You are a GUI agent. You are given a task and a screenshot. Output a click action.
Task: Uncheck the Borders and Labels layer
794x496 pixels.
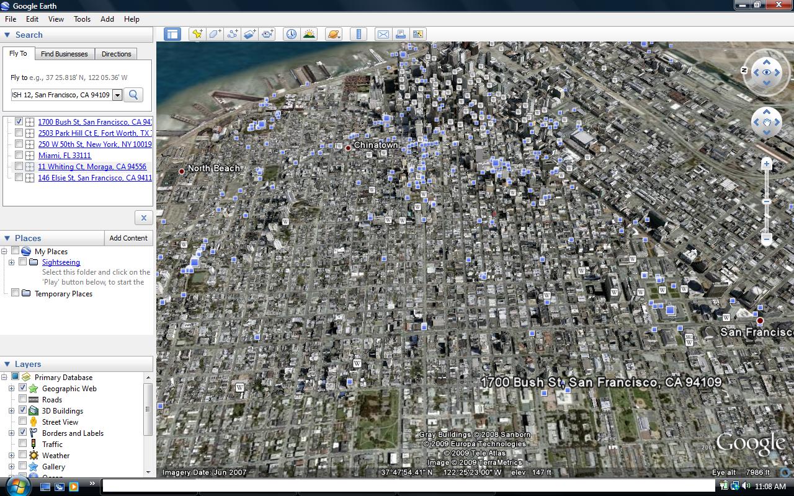coord(23,433)
